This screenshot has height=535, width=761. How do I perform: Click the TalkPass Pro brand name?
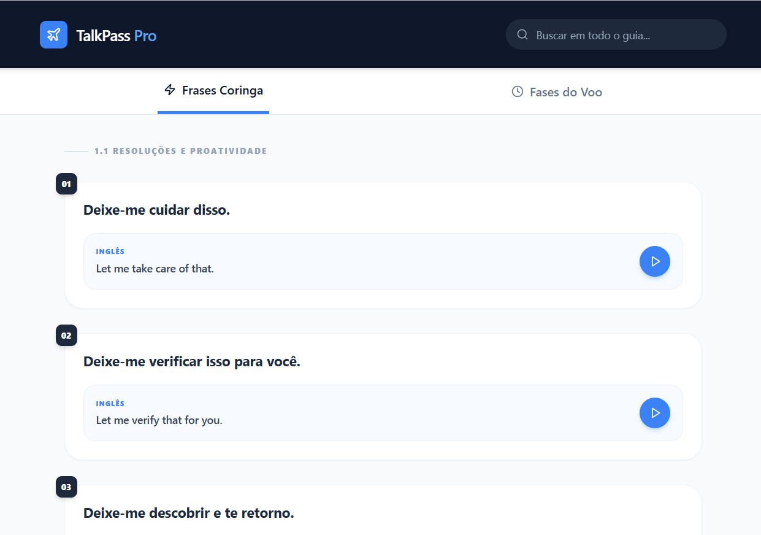[117, 36]
